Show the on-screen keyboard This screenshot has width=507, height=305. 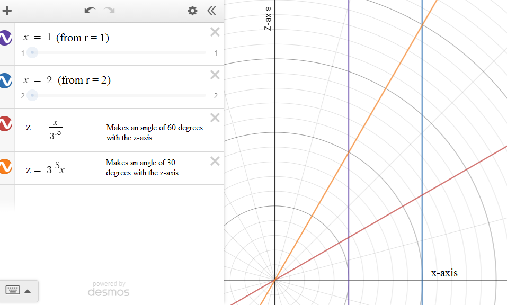[x=13, y=290]
